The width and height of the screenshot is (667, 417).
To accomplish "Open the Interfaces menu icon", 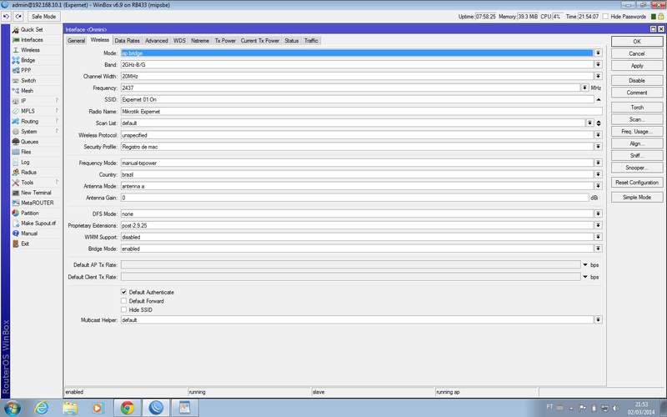I will (x=16, y=40).
